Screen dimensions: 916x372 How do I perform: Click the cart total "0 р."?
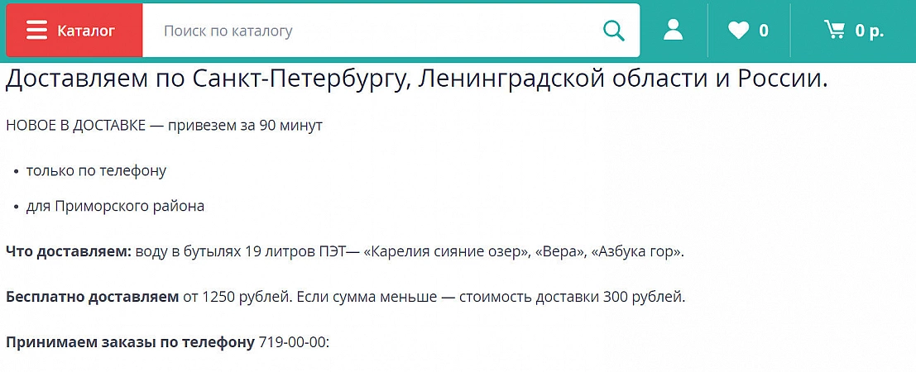pos(870,31)
